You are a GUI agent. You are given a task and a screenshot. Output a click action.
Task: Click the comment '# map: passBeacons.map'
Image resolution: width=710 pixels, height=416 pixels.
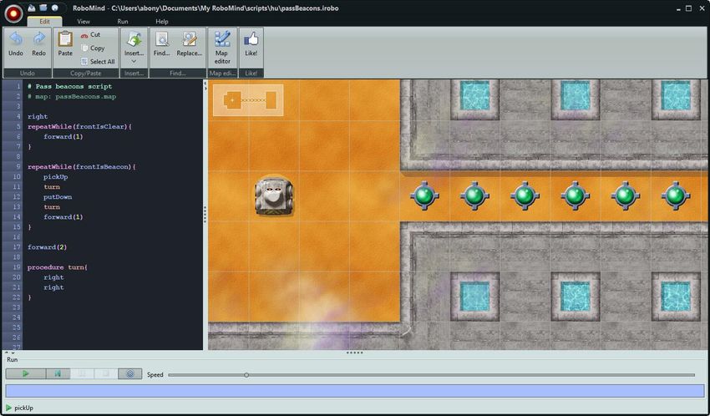(x=72, y=96)
